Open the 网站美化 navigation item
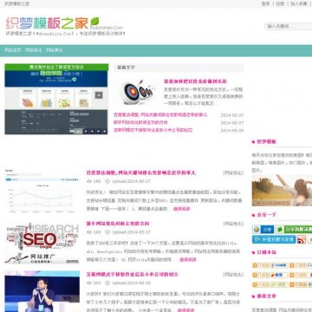This screenshot has height=312, width=312. pos(55,50)
